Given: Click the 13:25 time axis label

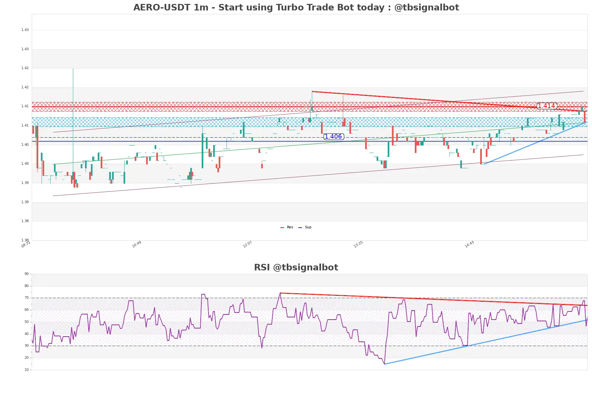Looking at the screenshot, I should tap(358, 244).
